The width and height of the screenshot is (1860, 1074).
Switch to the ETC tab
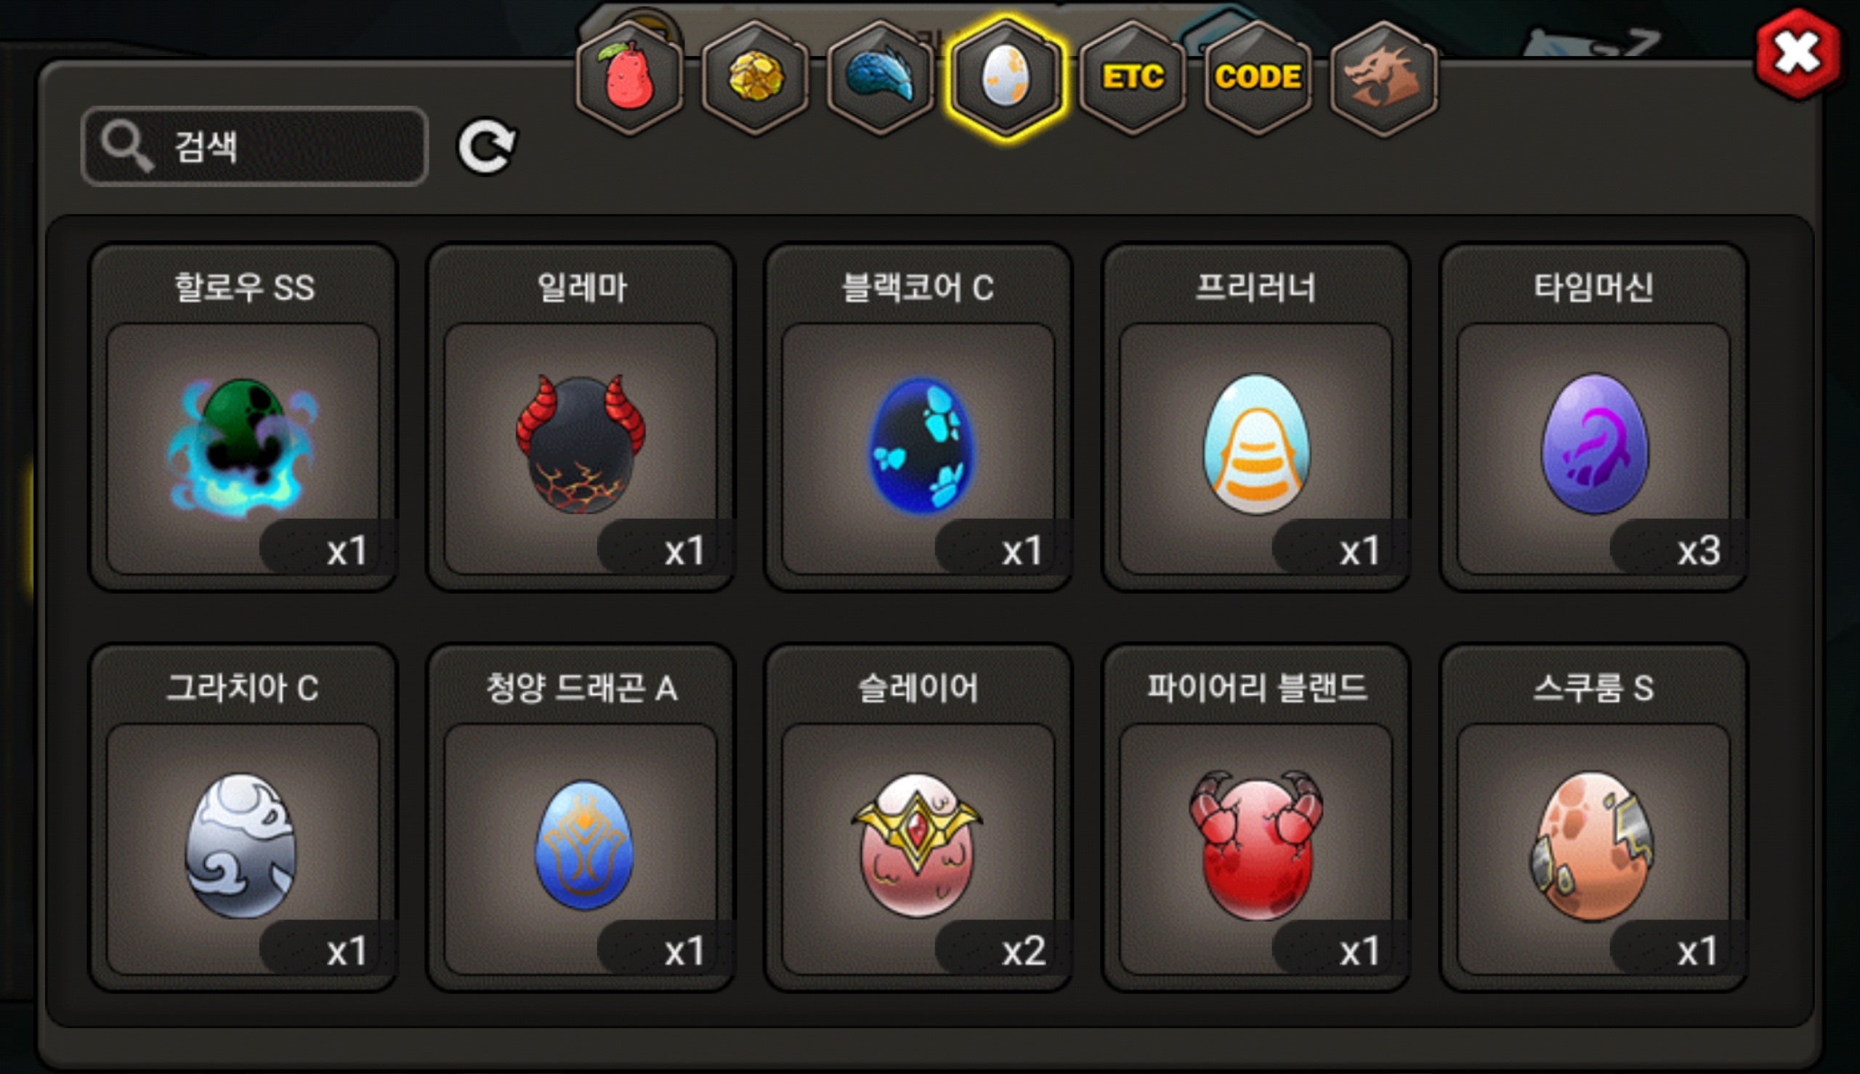click(x=1132, y=78)
